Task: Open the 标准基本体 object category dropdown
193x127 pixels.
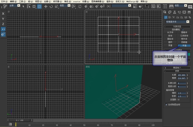Action: (x=177, y=22)
